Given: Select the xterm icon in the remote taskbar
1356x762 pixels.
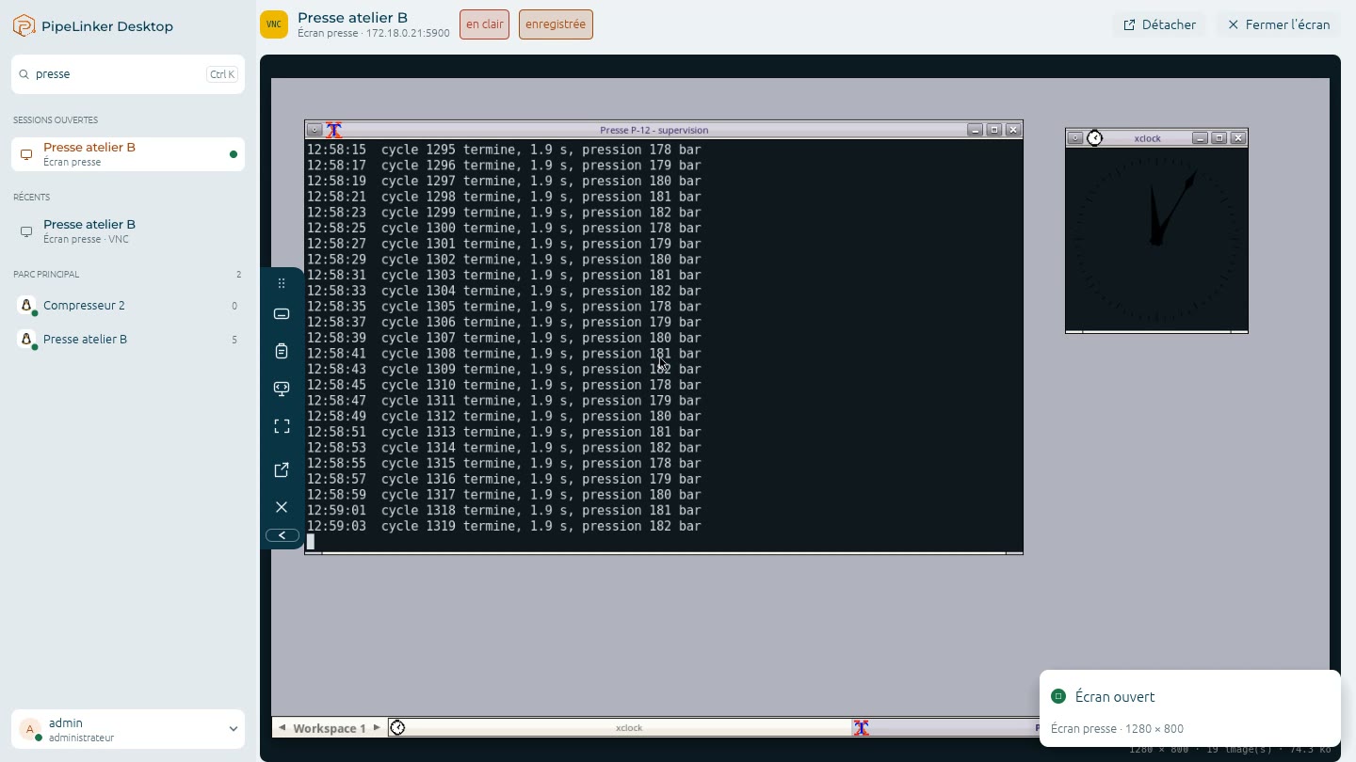Looking at the screenshot, I should pos(861,727).
